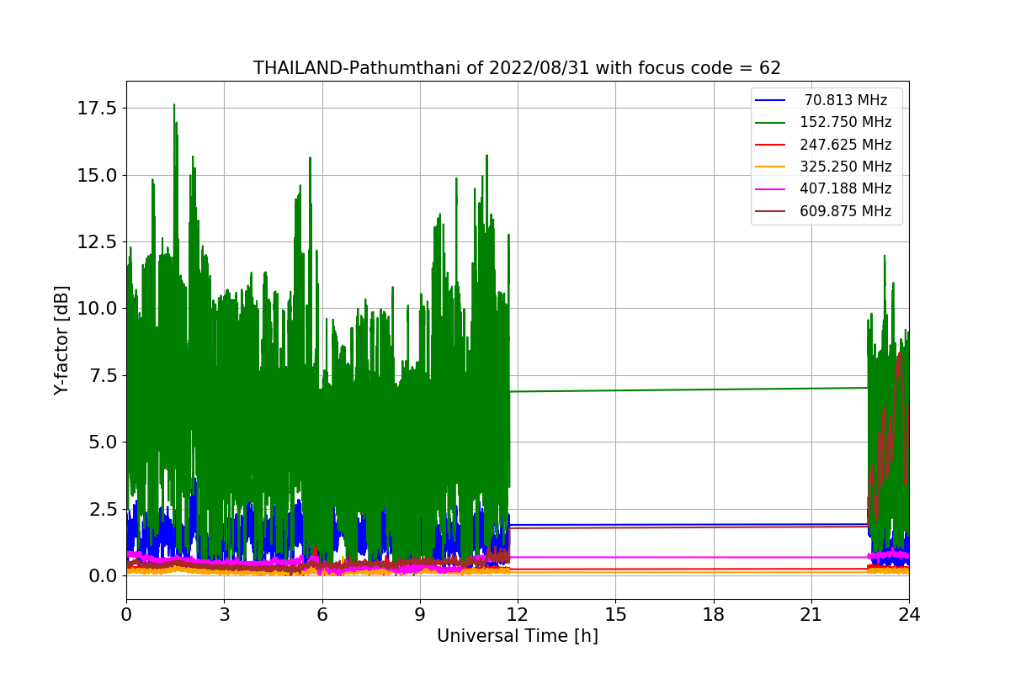The height and width of the screenshot is (673, 1010).
Task: Click the red line swatch in legend
Action: 770,145
